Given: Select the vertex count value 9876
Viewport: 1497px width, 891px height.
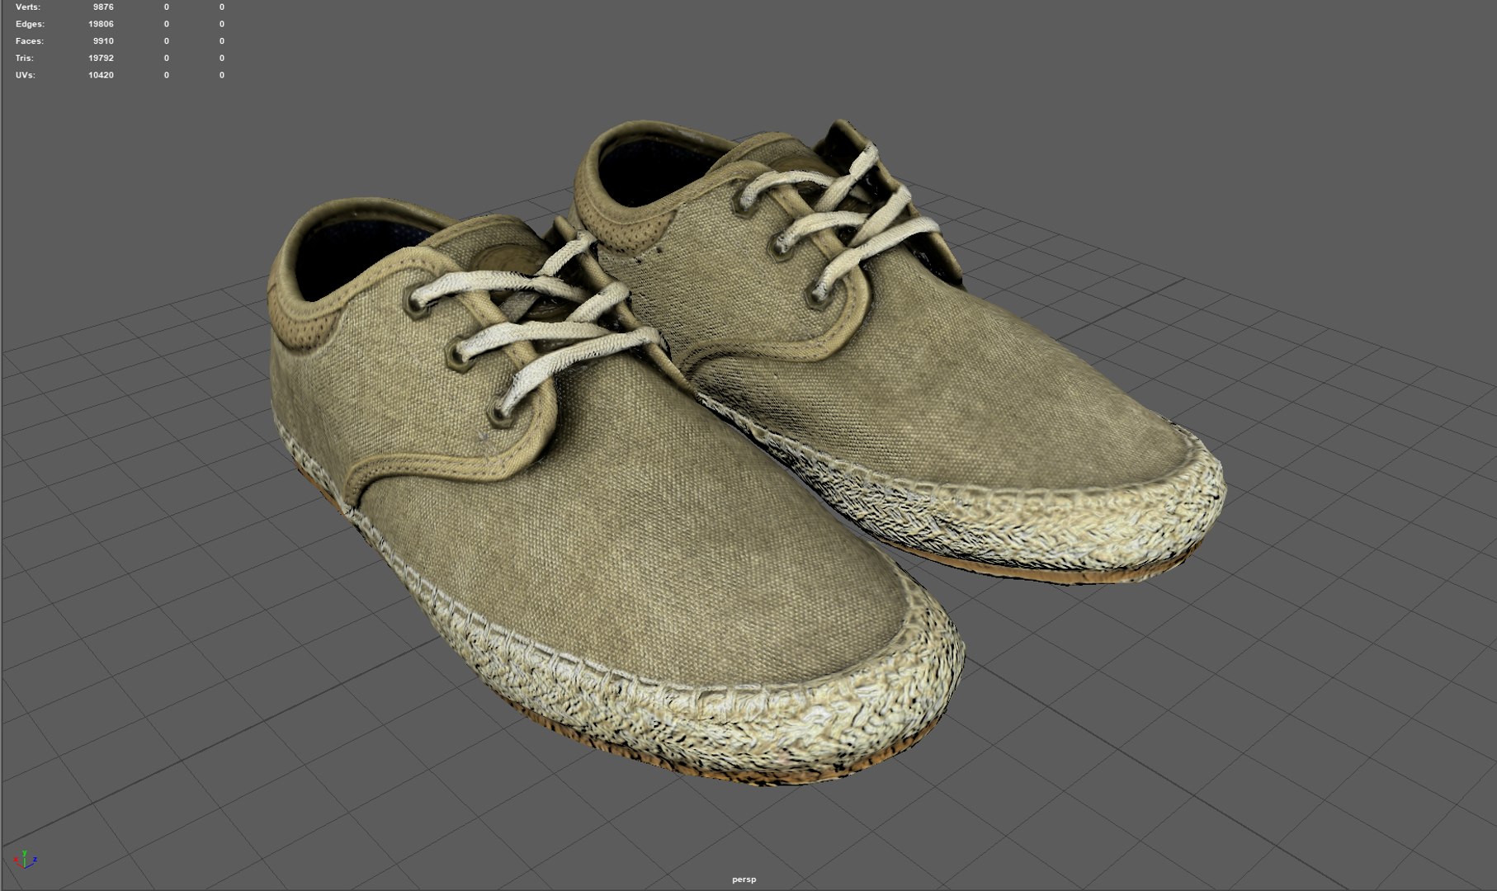Looking at the screenshot, I should click(x=103, y=7).
